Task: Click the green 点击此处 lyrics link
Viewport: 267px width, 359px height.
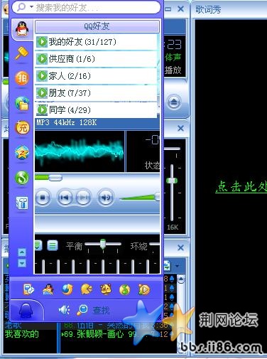Action: (241, 187)
